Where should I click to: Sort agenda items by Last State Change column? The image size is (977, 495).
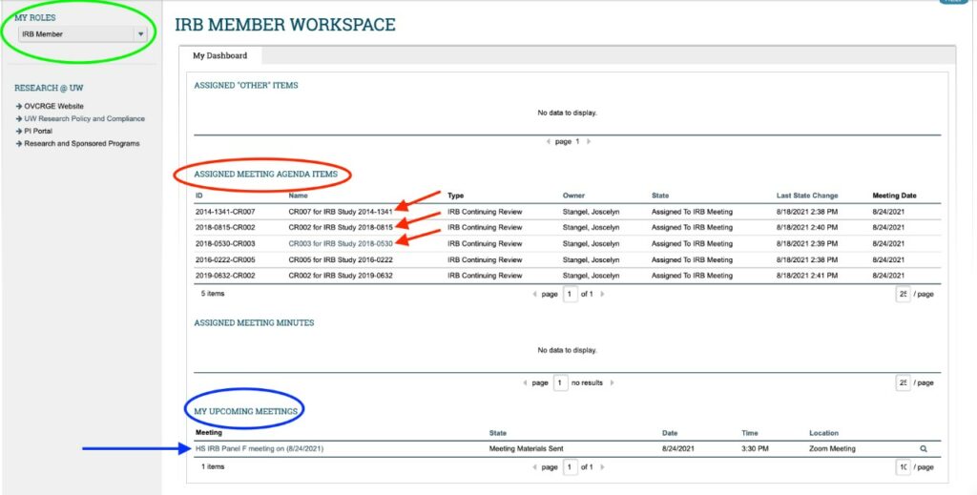tap(807, 196)
